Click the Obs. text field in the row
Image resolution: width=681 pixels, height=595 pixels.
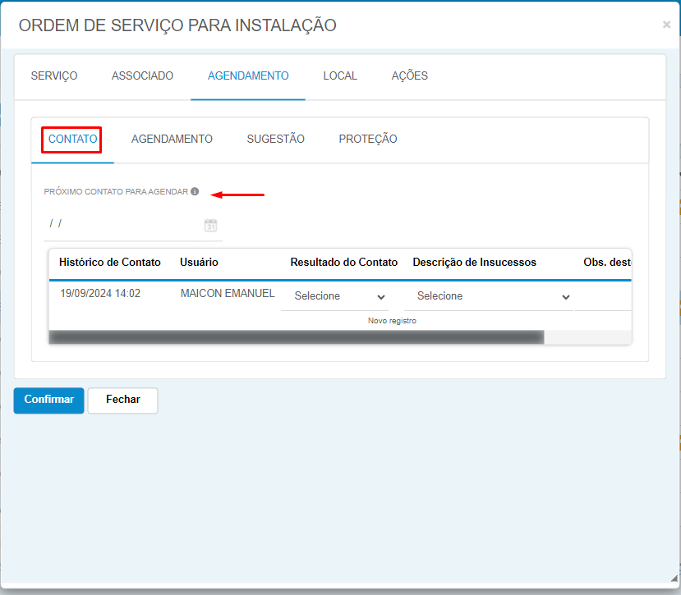[x=603, y=296]
